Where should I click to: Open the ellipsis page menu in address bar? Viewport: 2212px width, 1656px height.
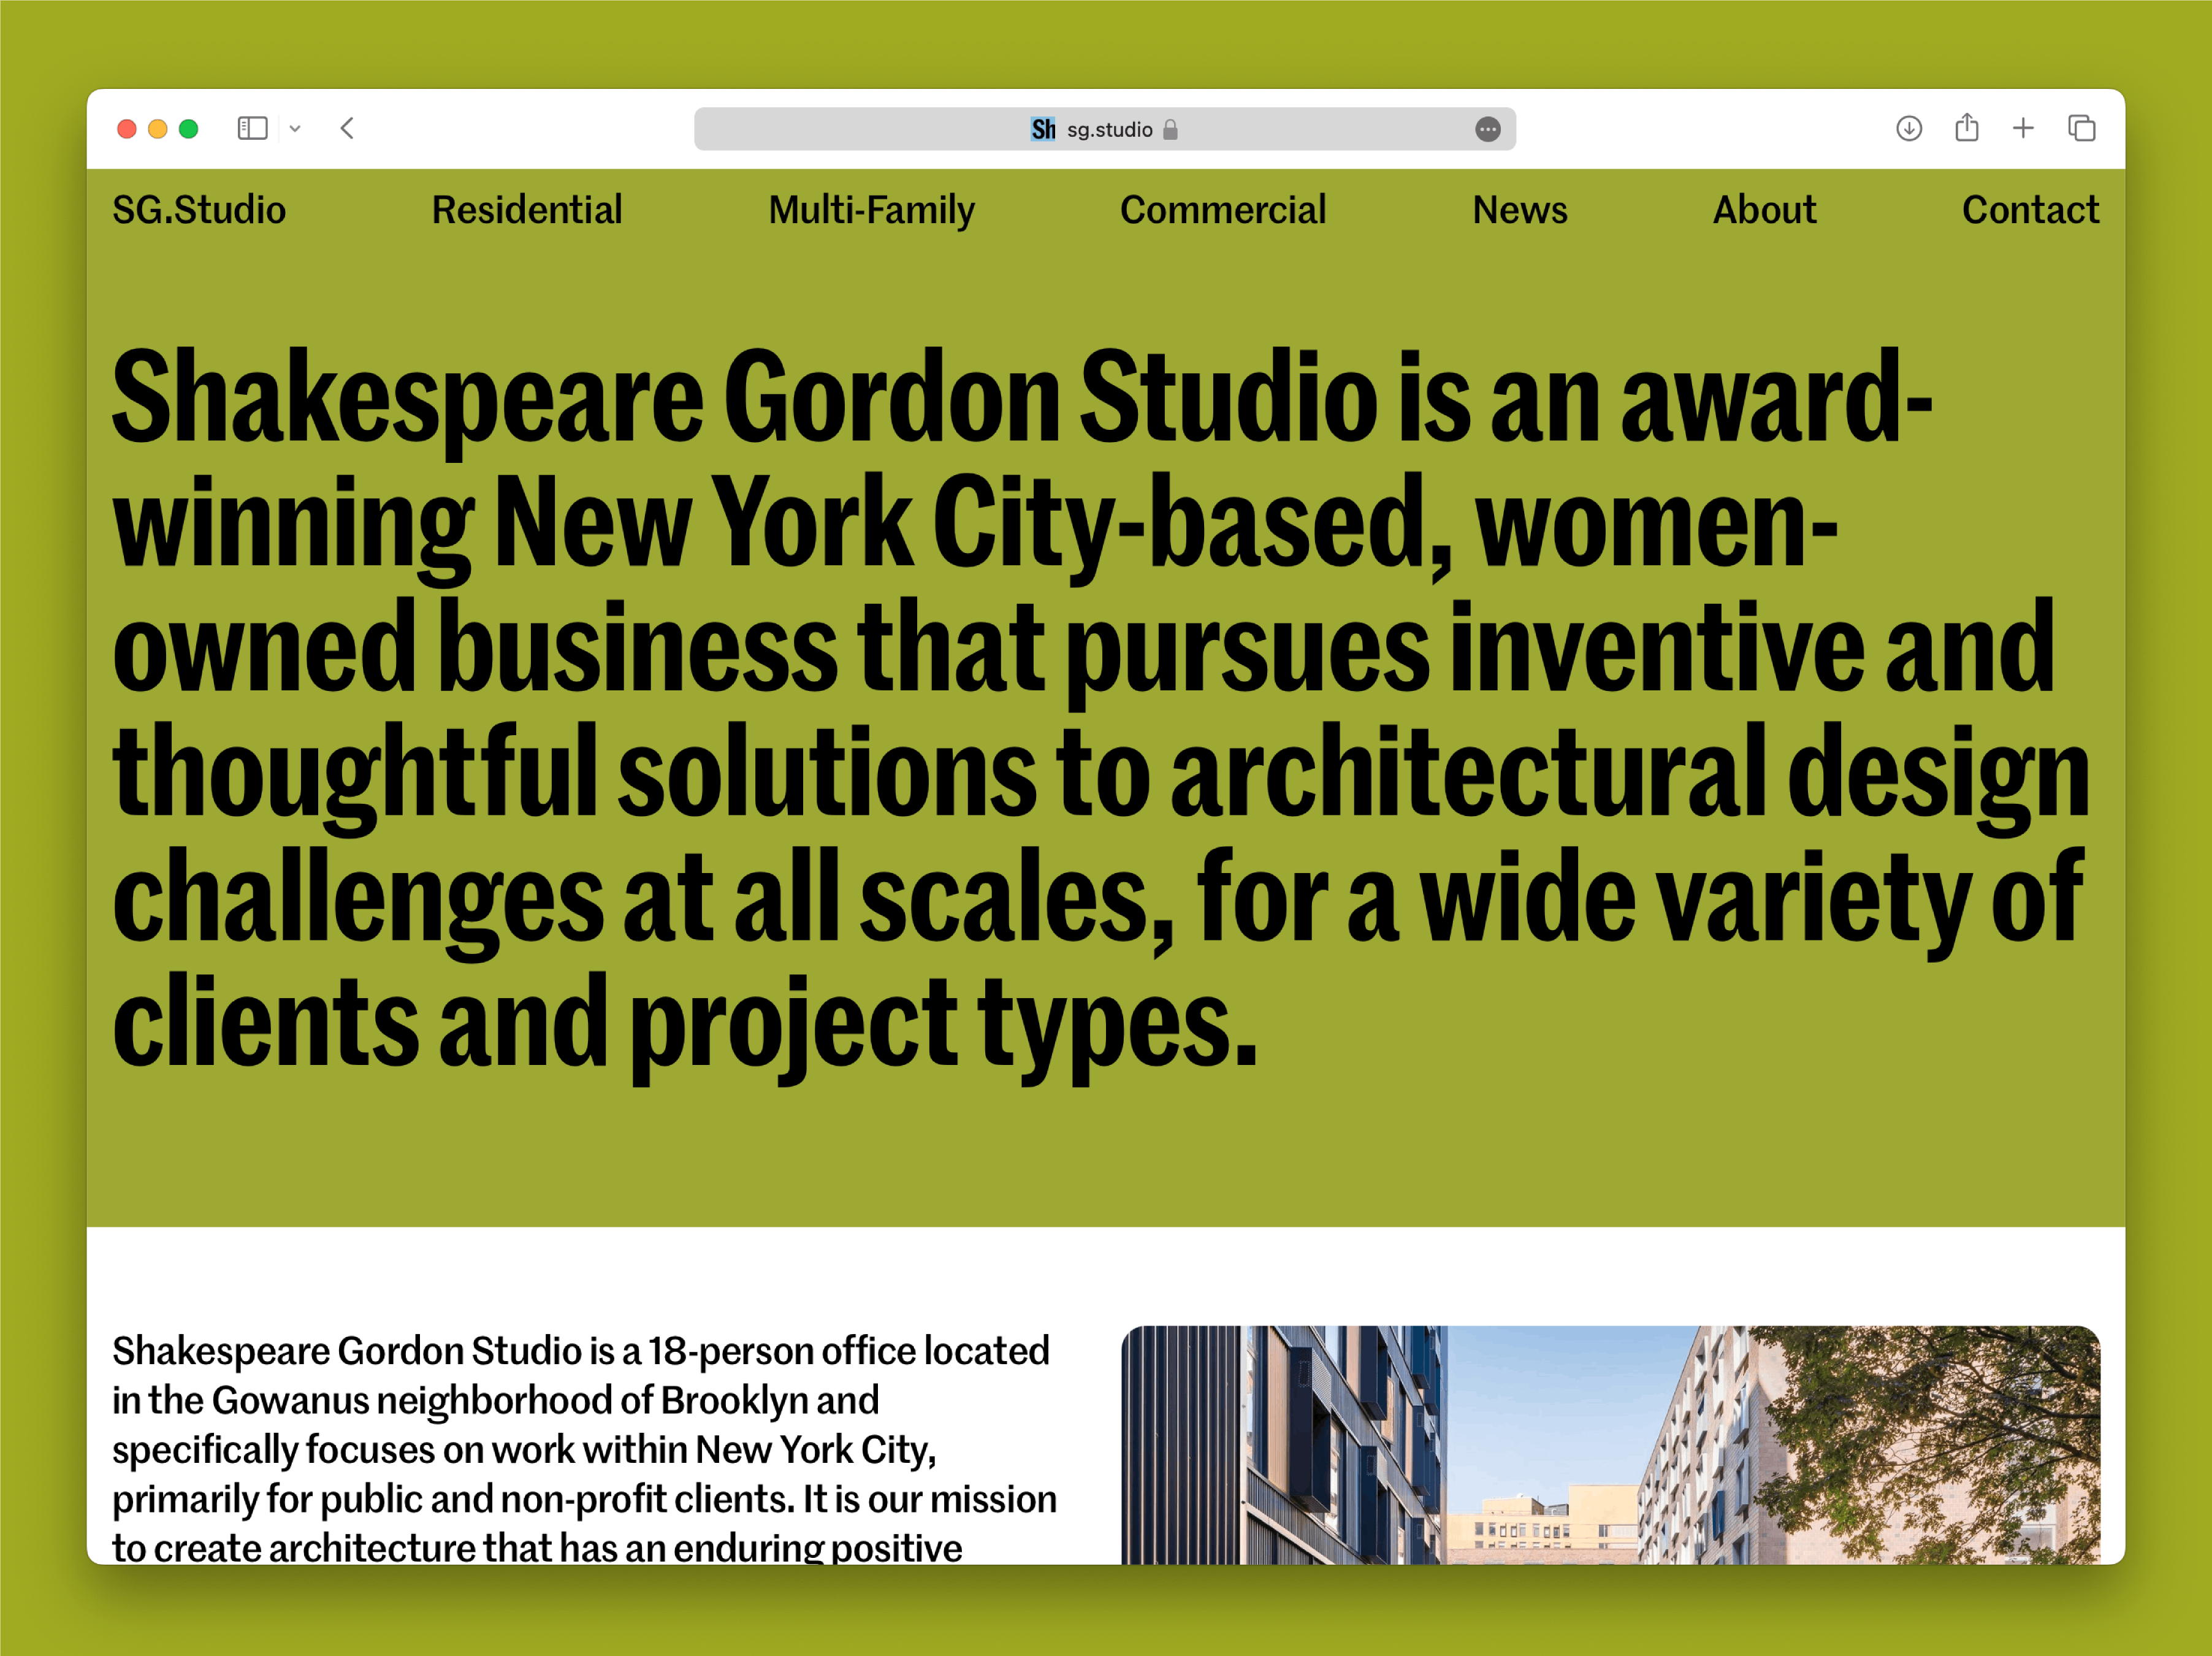pyautogui.click(x=1487, y=129)
